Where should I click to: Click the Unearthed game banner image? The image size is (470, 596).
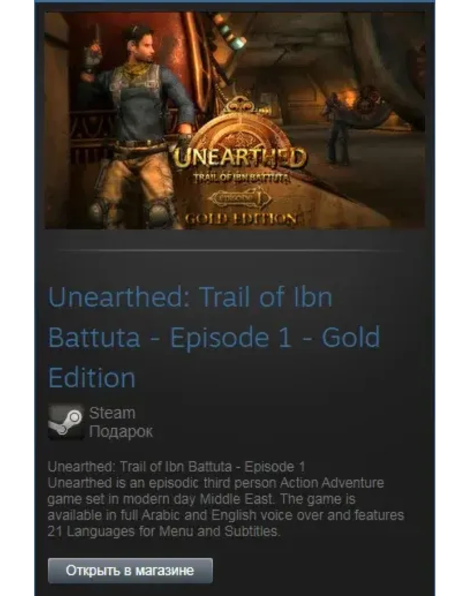[235, 120]
